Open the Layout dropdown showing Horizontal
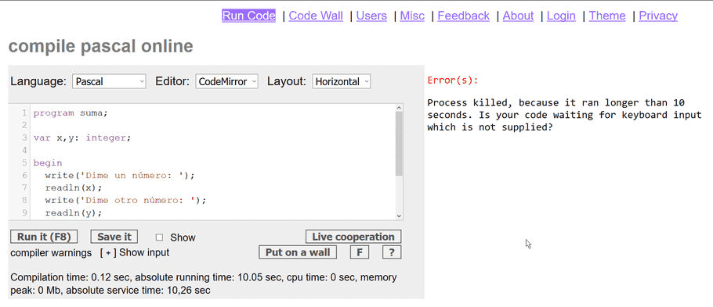Screen dimensions: 713x307 point(342,81)
